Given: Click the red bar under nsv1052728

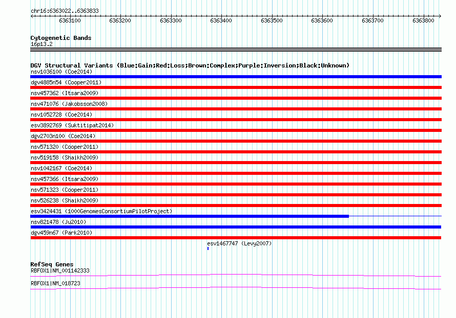Looking at the screenshot, I should point(236,120).
